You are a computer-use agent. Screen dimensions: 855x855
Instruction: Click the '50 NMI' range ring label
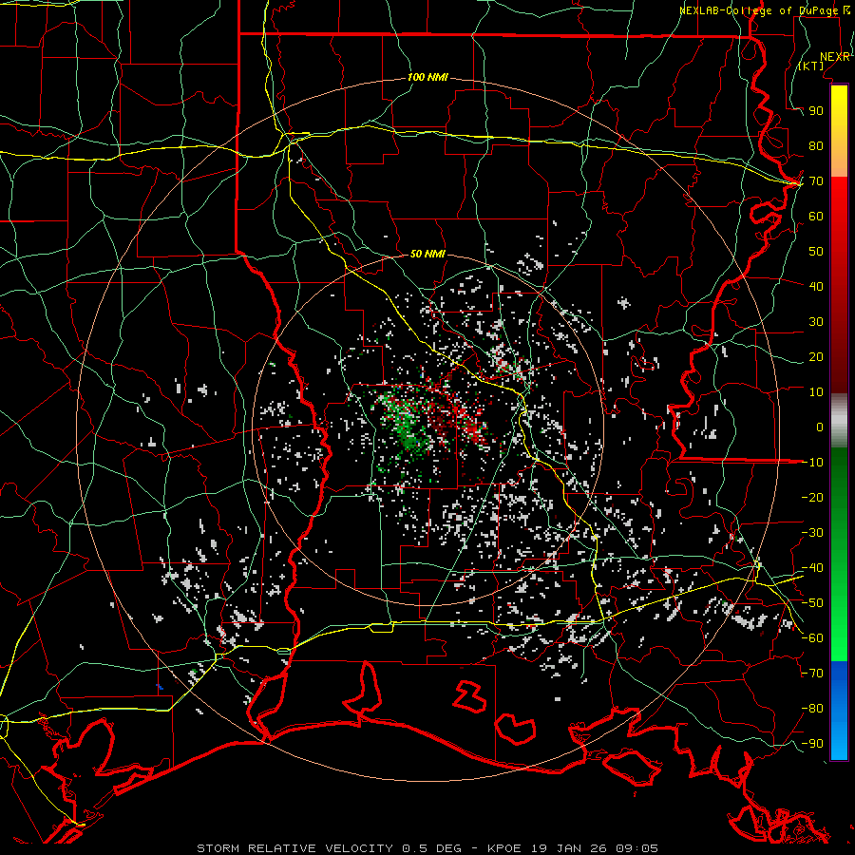tap(427, 254)
